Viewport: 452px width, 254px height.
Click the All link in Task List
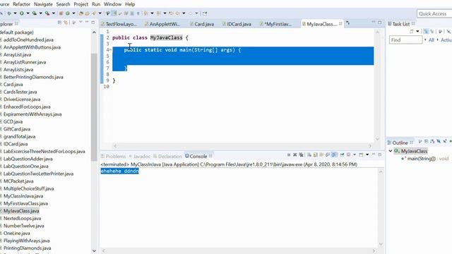pos(432,40)
